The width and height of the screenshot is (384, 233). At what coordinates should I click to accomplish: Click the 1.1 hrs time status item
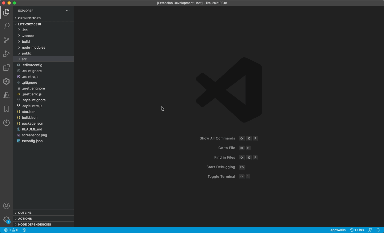(x=357, y=230)
